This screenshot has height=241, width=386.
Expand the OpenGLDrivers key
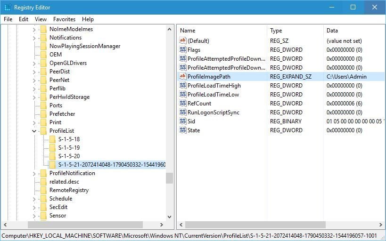34,64
